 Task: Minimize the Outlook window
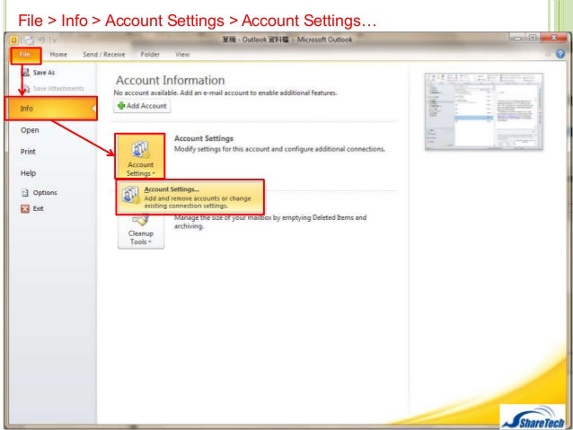[517, 38]
